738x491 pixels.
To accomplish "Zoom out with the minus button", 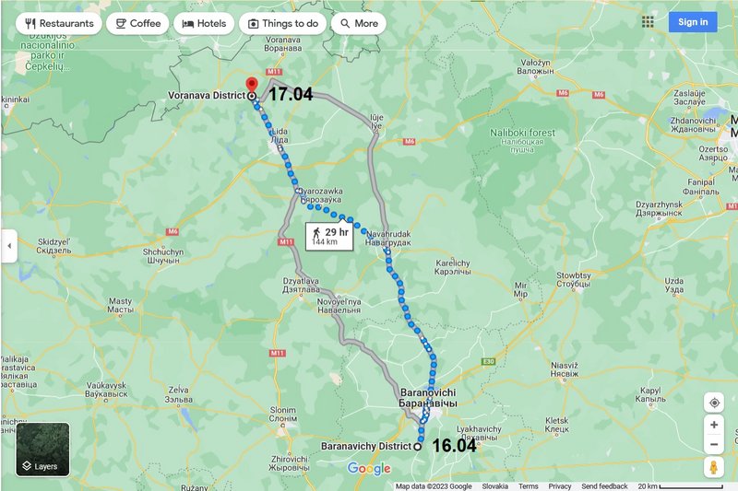I will (x=713, y=444).
